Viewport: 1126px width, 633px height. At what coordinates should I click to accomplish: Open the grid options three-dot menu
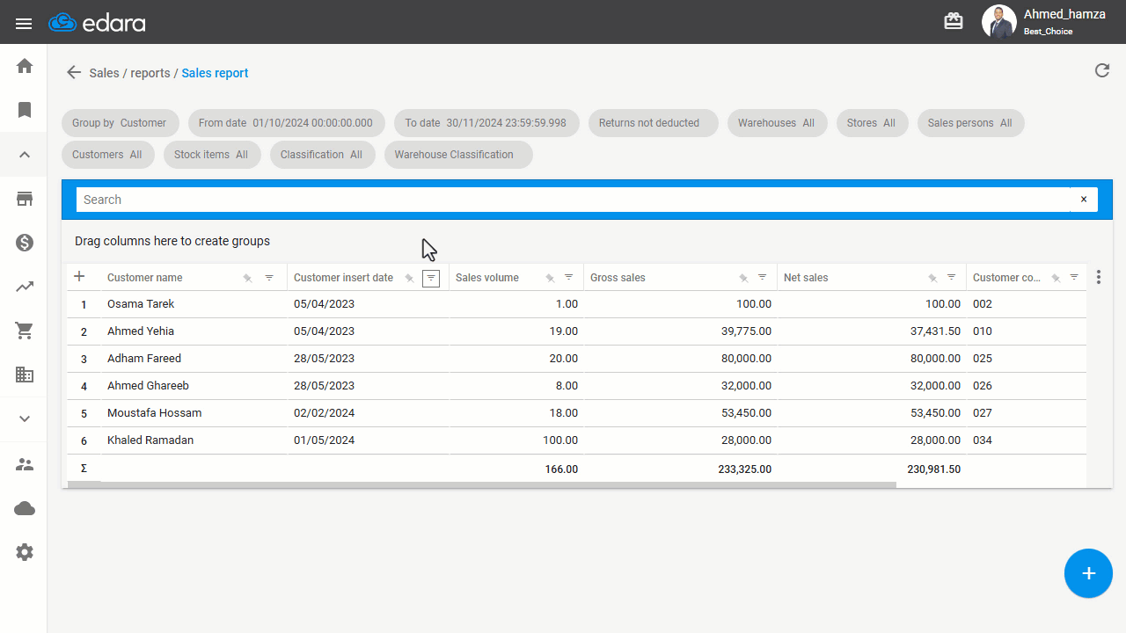click(1099, 278)
